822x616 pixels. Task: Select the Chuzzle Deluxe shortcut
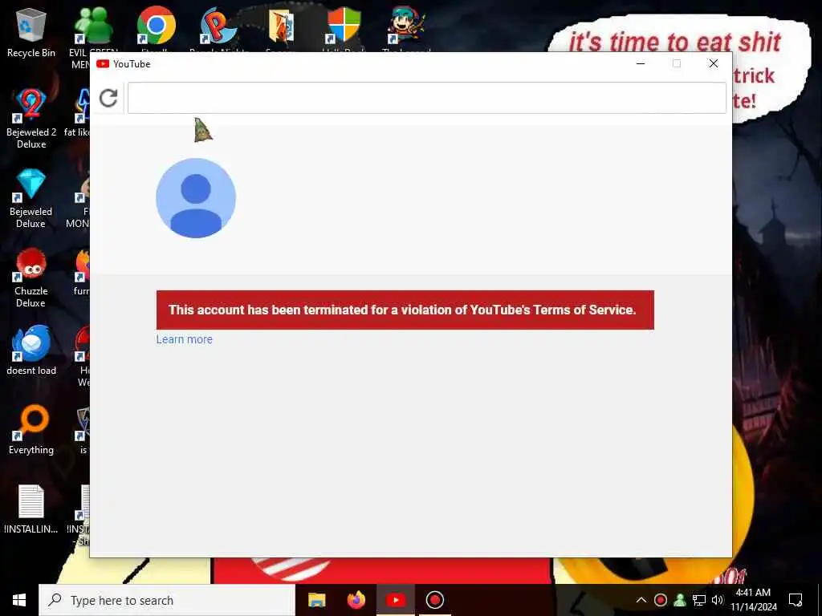pos(31,278)
